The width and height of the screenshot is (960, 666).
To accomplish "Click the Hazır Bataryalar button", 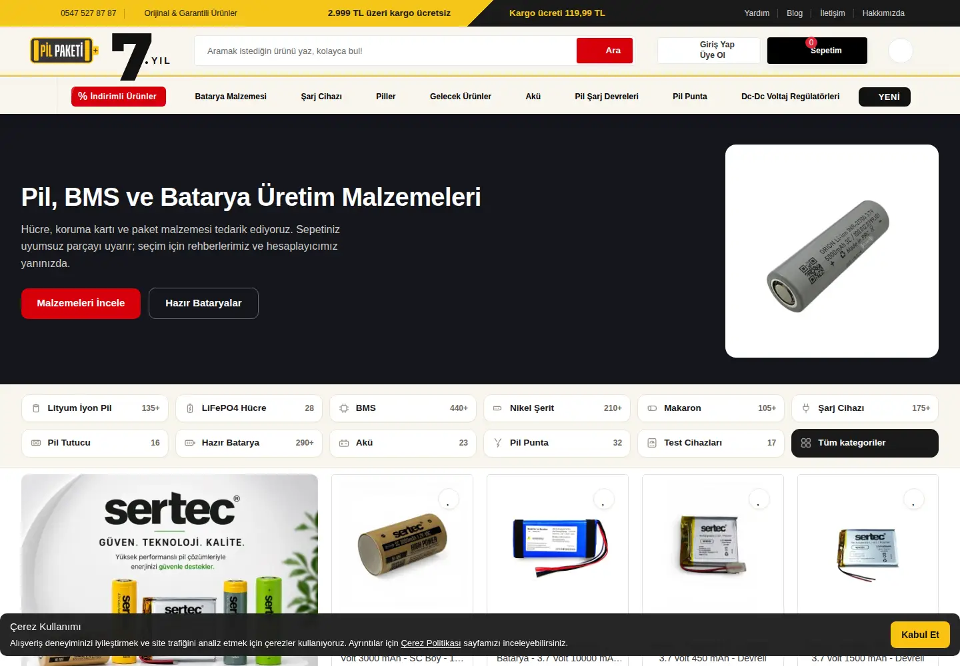I will [x=203, y=303].
